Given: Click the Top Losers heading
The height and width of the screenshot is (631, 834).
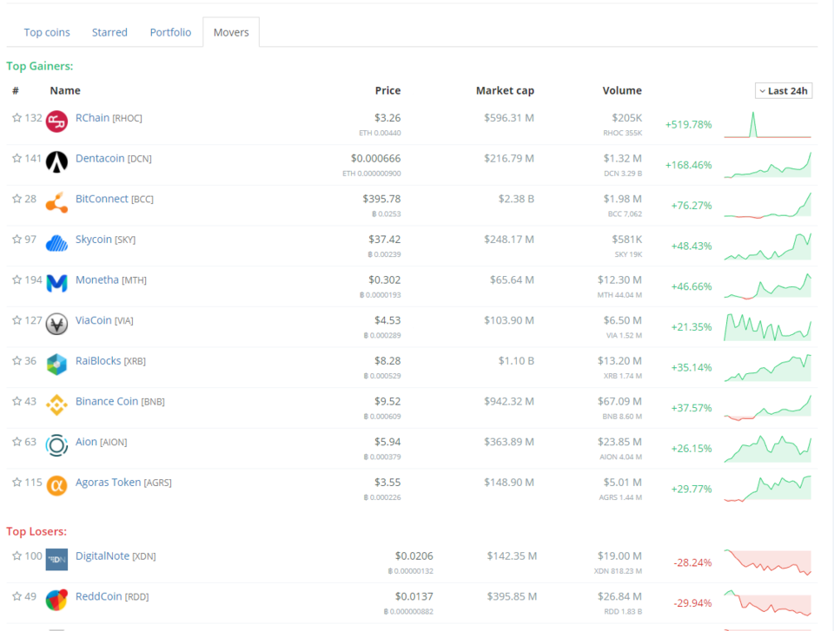Looking at the screenshot, I should (36, 531).
